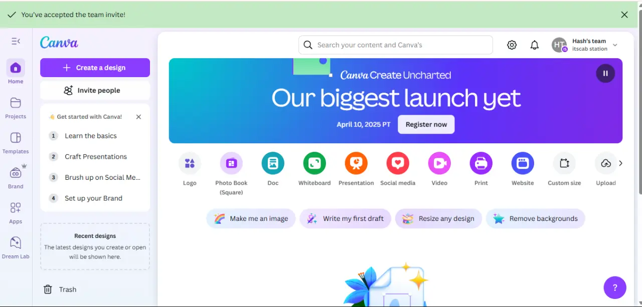Viewport: 642px width, 307px height.
Task: Select the Logo design type
Action: [x=190, y=169]
